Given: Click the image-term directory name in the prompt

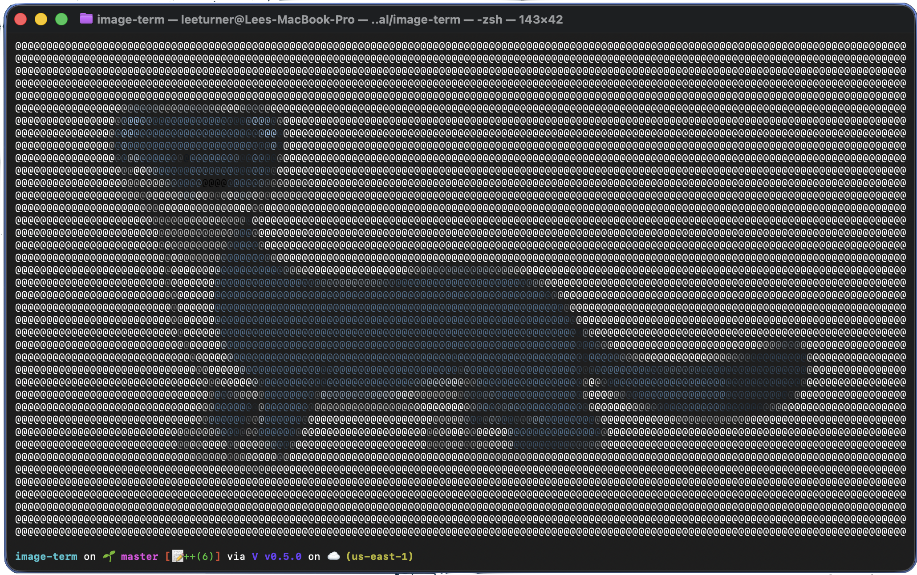Looking at the screenshot, I should pyautogui.click(x=46, y=556).
